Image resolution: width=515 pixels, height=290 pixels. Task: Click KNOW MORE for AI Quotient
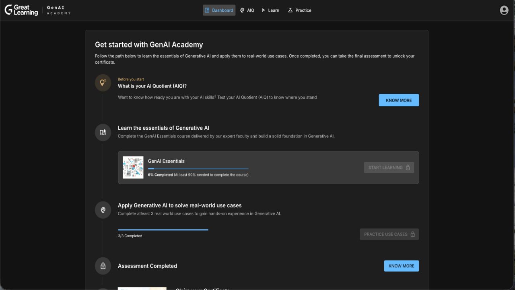point(399,100)
